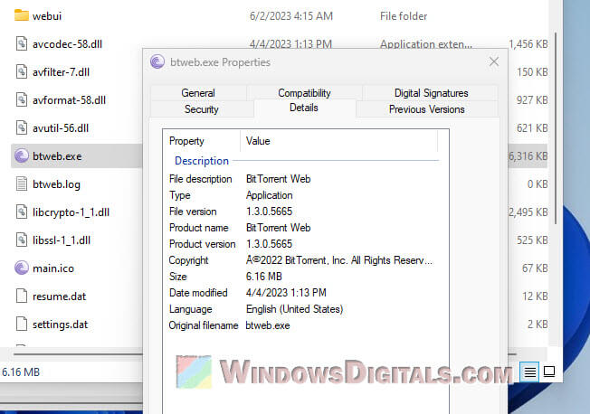This screenshot has height=414, width=590.
Task: Click the Product name value BitTorrent Web
Action: tap(279, 228)
